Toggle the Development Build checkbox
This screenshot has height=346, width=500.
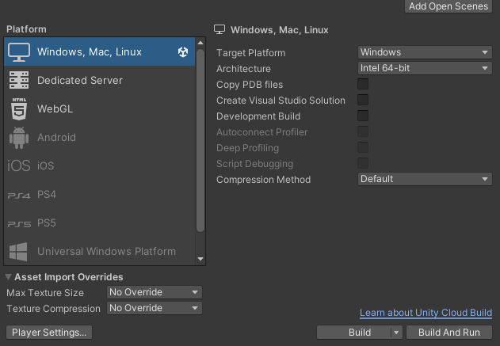point(363,116)
